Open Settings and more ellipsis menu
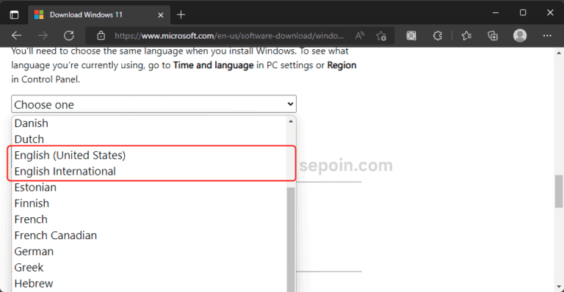 (547, 35)
